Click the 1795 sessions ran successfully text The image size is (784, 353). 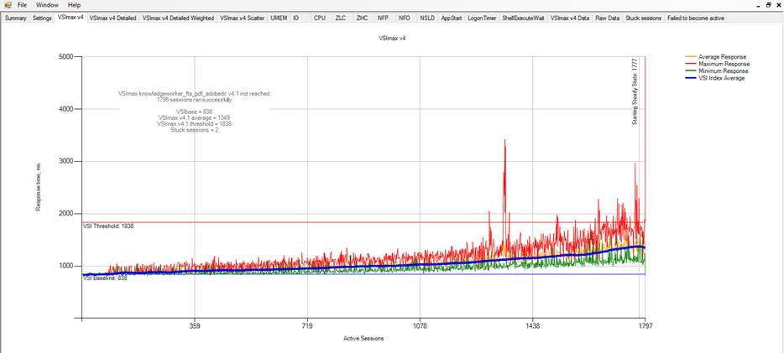(x=194, y=99)
